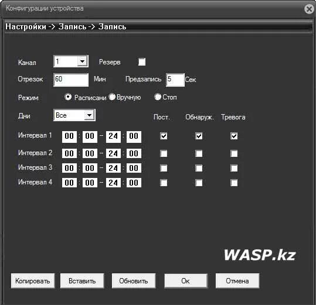Click Интервал 1 end hour field
Viewport: 316px width, 305px height.
[x=113, y=136]
